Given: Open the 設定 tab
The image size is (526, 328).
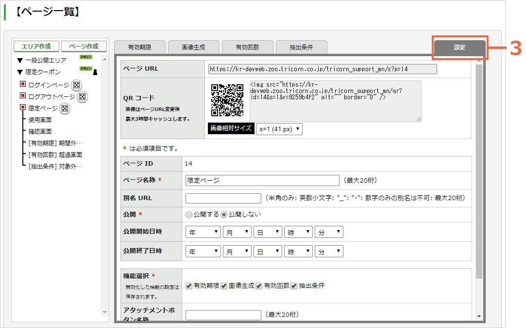Looking at the screenshot, I should pyautogui.click(x=459, y=47).
